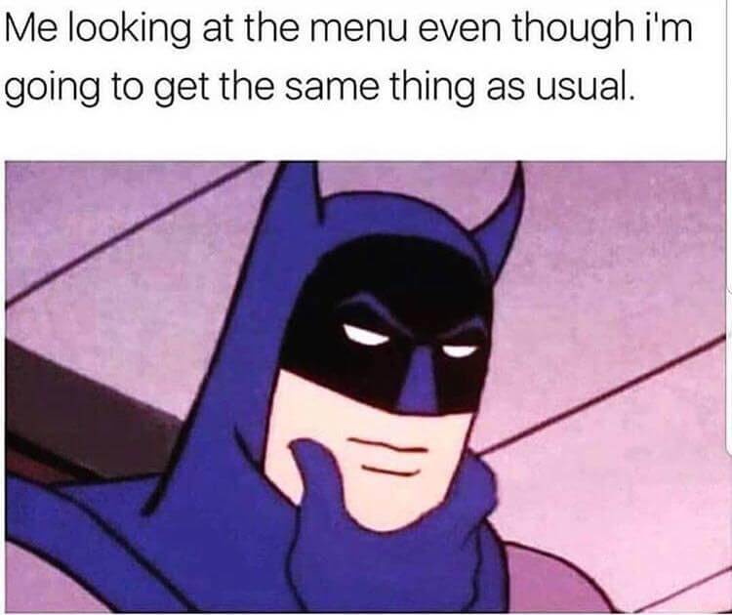732x615 pixels.
Task: Click the Batman cartoon image
Action: pos(366,387)
